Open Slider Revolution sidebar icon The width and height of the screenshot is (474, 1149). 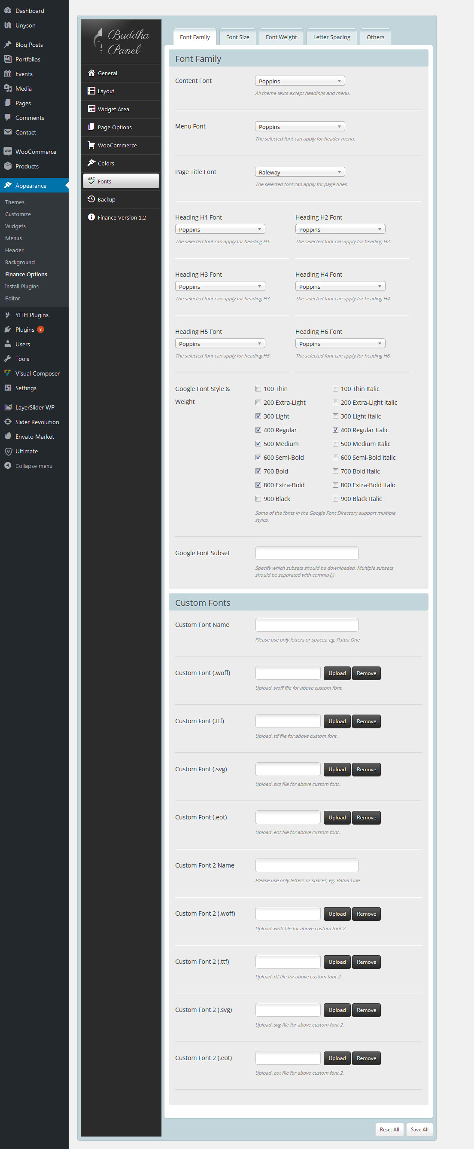[x=8, y=422]
